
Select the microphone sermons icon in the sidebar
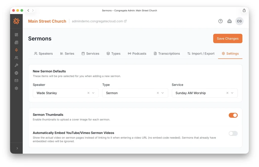[x=16, y=50]
